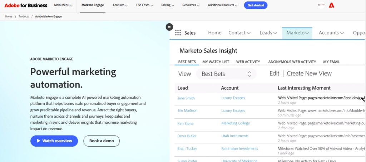The width and height of the screenshot is (366, 162).
Task: Open Marketing College account
Action: [236, 123]
